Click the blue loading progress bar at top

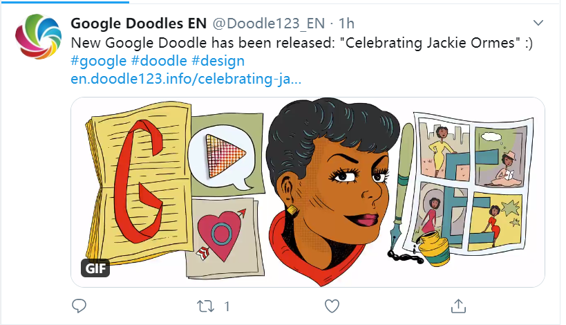point(64,1)
